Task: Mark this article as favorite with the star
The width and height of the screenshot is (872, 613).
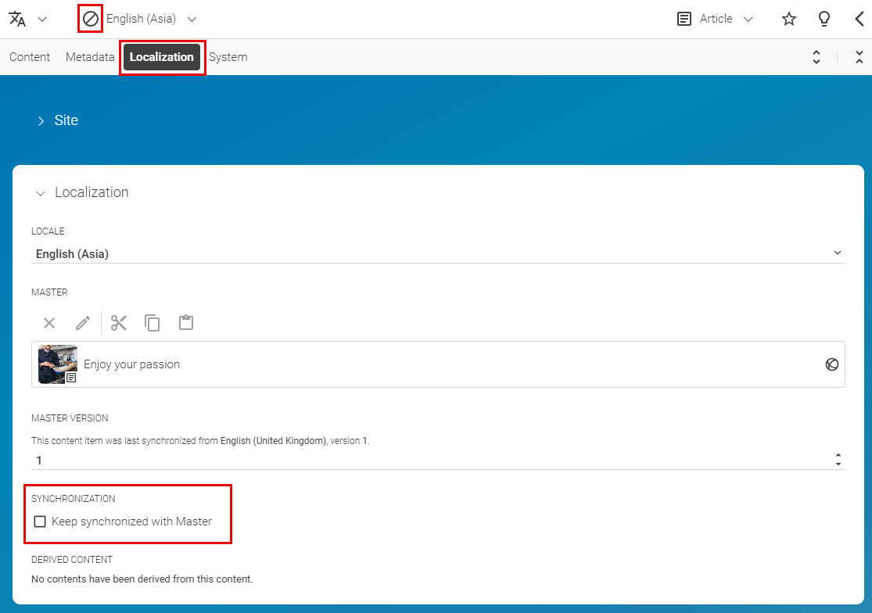Action: pyautogui.click(x=788, y=18)
